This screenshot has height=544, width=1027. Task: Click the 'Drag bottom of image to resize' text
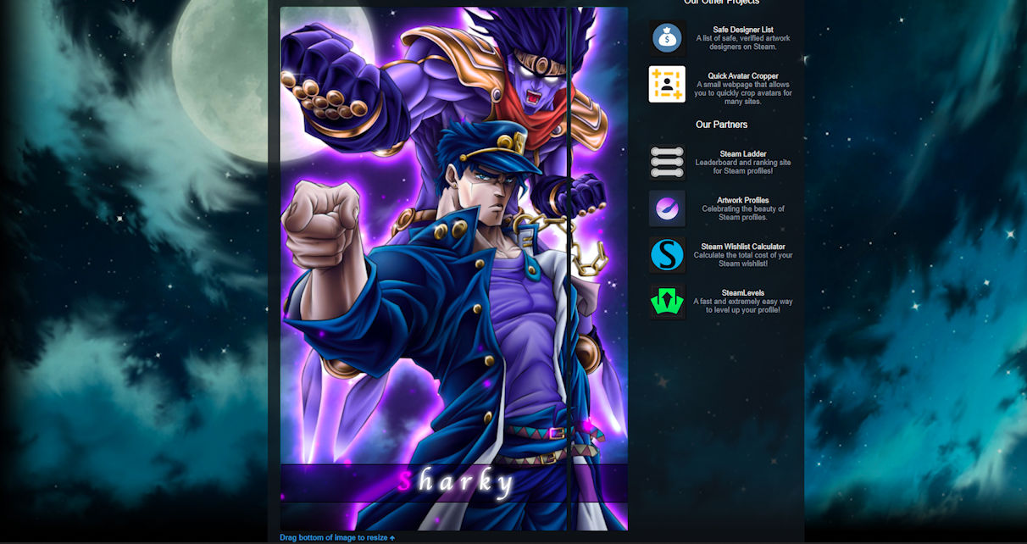[337, 537]
